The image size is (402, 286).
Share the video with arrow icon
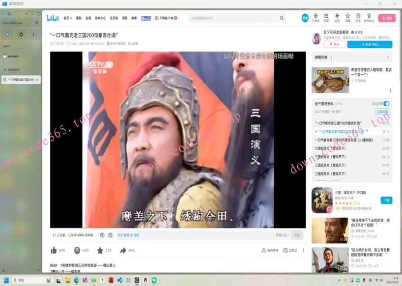(x=123, y=250)
